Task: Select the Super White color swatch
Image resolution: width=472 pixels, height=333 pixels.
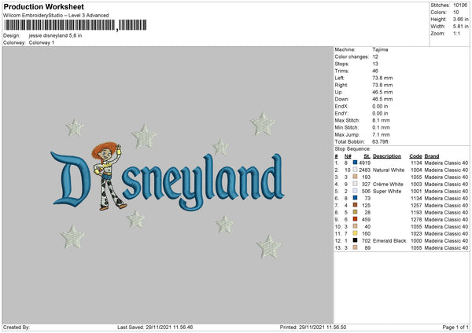Action: point(356,191)
